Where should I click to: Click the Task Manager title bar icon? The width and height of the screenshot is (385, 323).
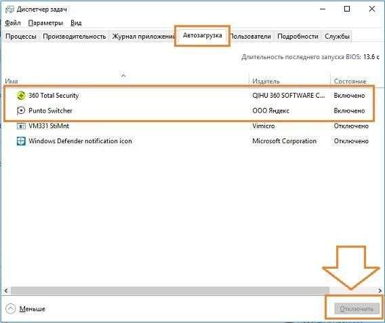point(9,9)
